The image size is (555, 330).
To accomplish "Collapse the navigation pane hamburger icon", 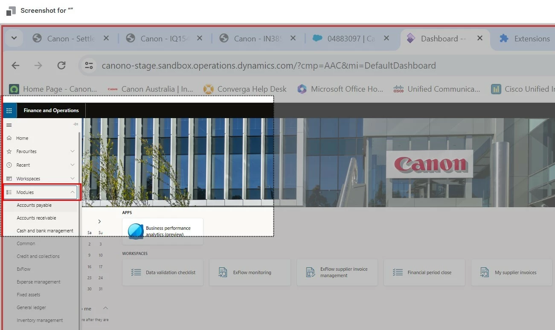I will [9, 125].
